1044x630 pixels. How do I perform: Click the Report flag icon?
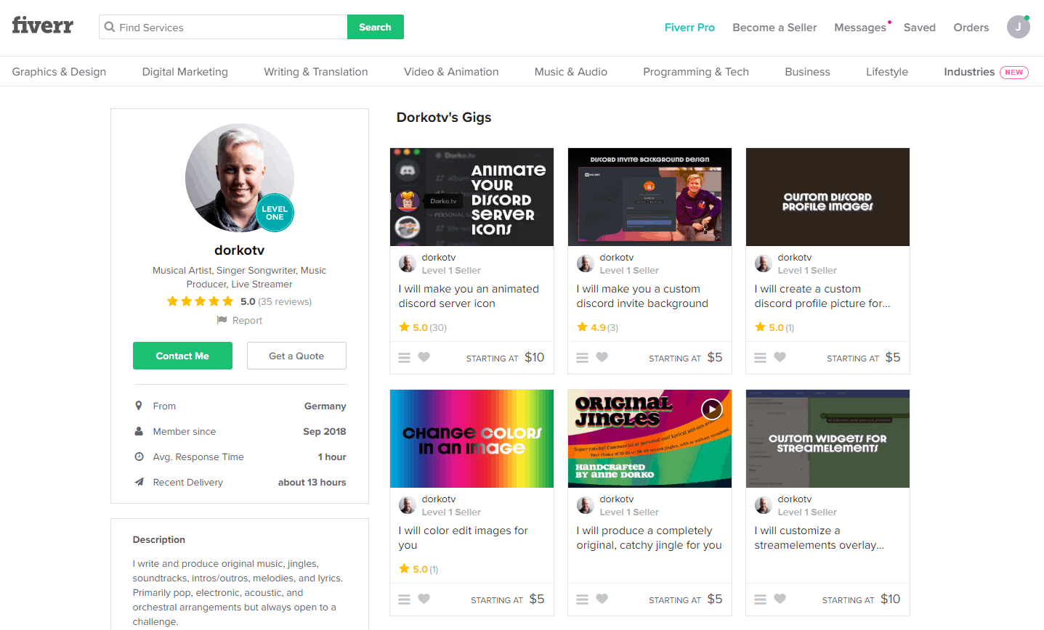pos(222,320)
